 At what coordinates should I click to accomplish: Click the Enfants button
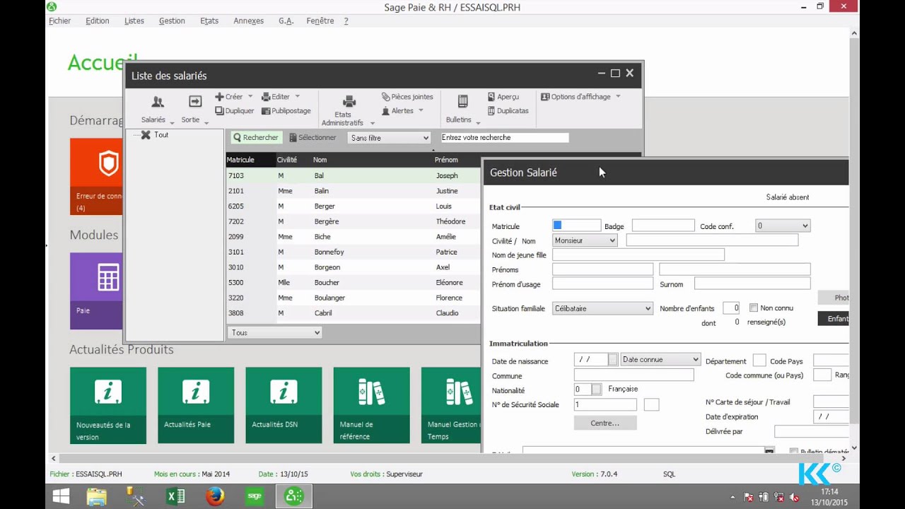pos(834,319)
